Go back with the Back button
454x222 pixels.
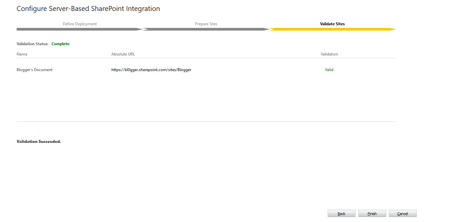pos(342,214)
